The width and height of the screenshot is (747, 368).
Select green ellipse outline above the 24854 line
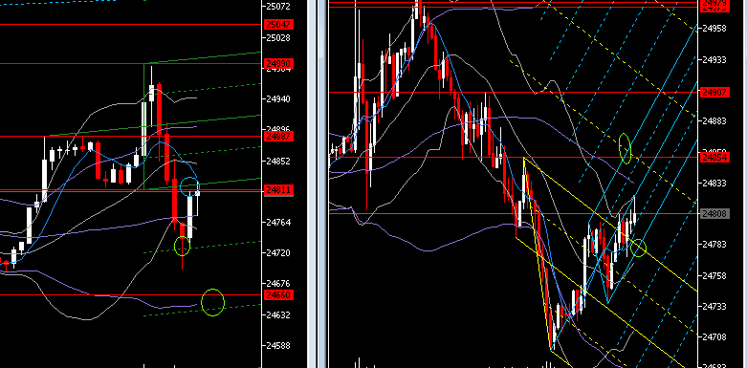625,148
